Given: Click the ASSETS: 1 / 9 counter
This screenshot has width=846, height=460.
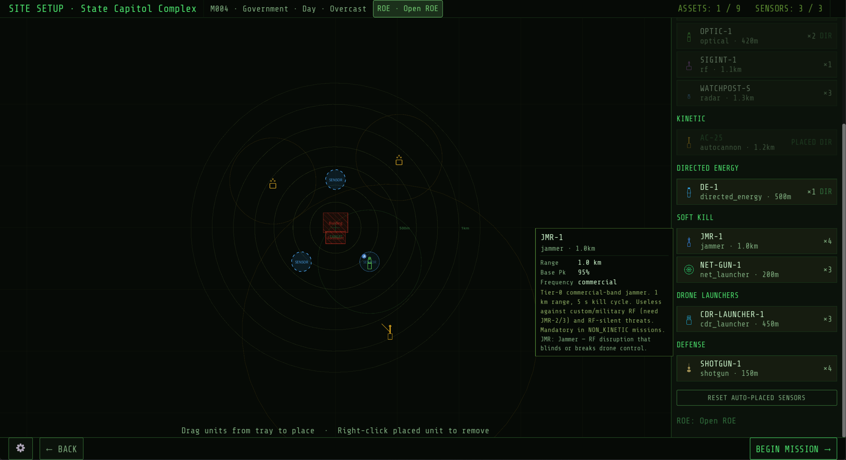Looking at the screenshot, I should [x=709, y=9].
